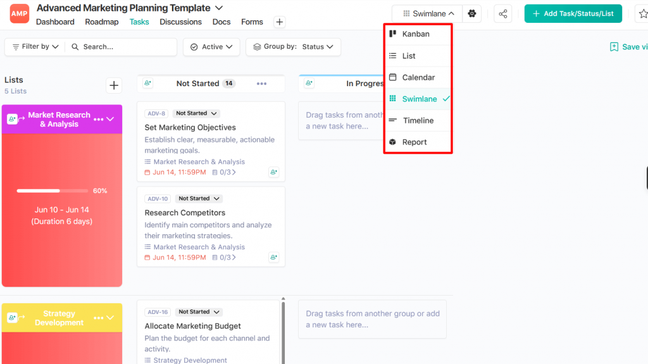
Task: Click In Progress drop area in Strategy Development row
Action: [372, 319]
